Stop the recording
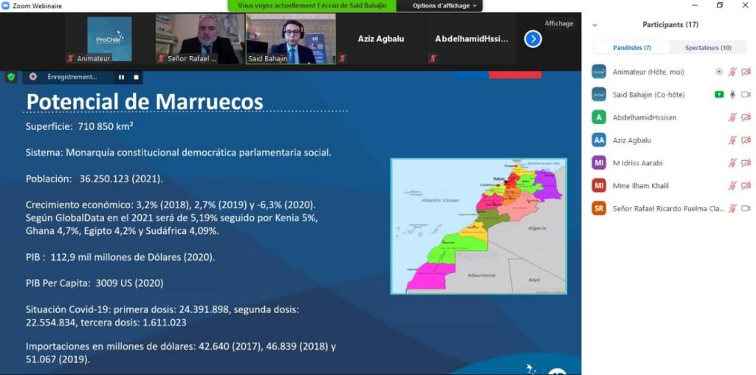 pyautogui.click(x=136, y=77)
